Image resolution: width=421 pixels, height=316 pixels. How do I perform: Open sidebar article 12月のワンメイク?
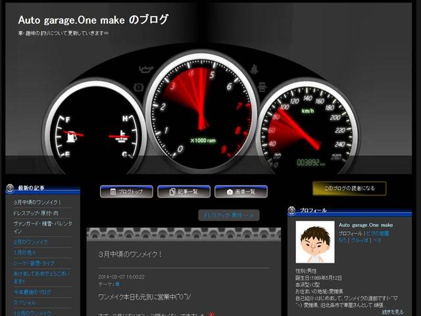point(32,313)
